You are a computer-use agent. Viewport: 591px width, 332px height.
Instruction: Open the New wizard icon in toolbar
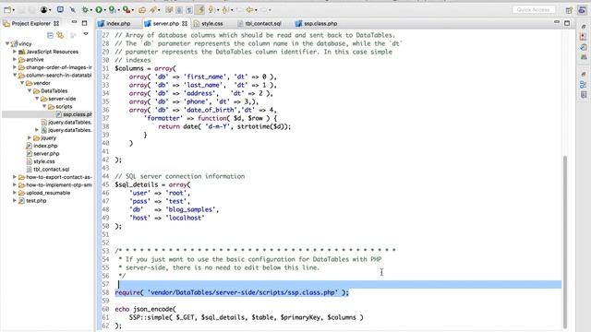(7, 10)
